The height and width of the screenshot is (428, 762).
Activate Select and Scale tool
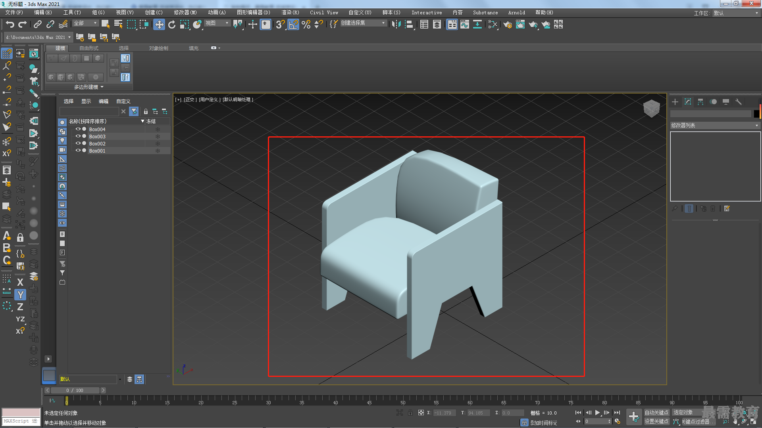[x=185, y=25]
